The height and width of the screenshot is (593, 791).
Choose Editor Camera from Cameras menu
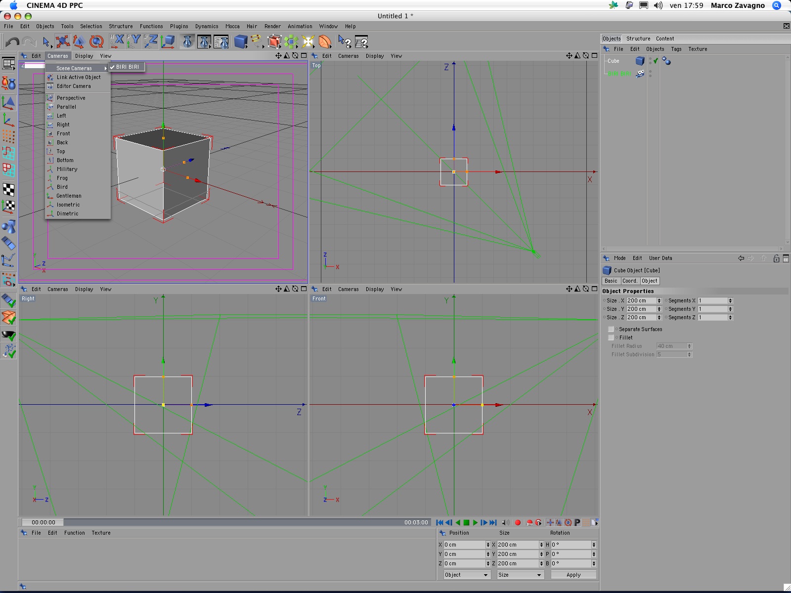point(74,86)
